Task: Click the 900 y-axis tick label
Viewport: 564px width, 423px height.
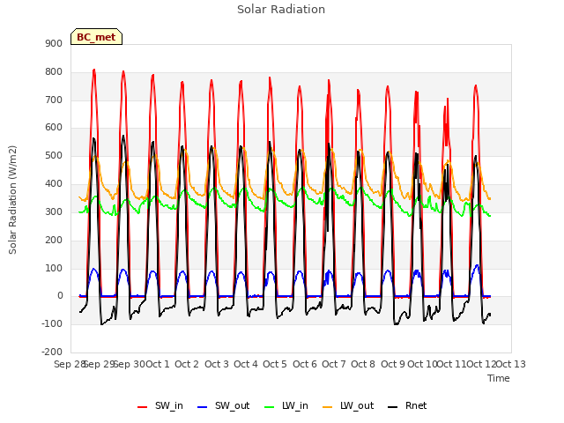Action: (x=54, y=43)
